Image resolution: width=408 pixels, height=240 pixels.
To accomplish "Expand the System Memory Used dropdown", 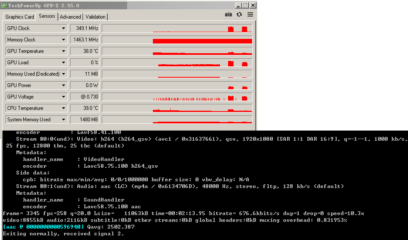I will 63,120.
